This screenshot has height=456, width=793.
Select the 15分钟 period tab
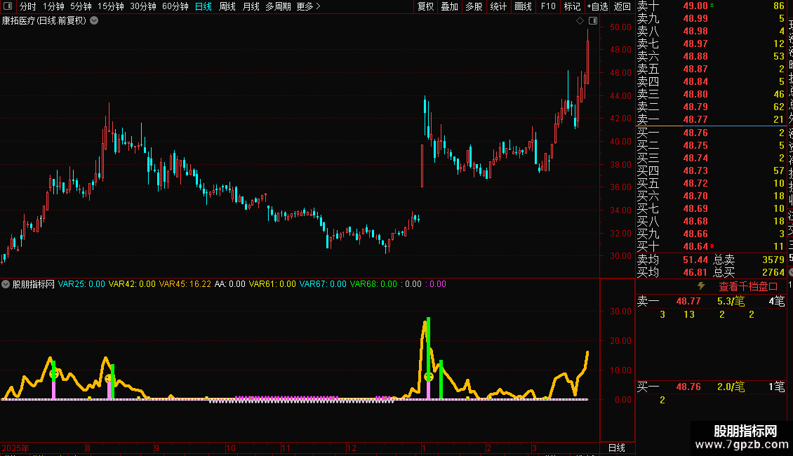coord(111,6)
